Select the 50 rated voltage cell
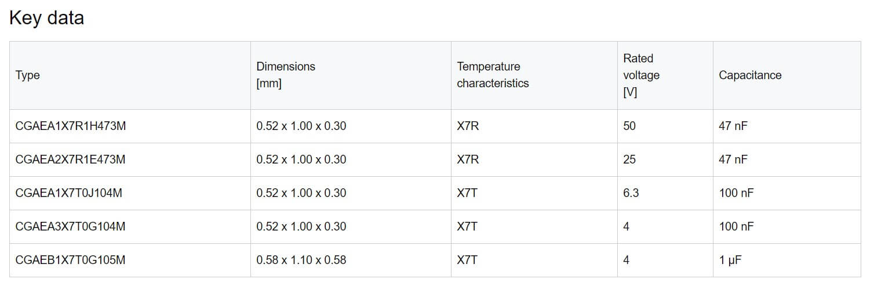Screen dimensions: 874x290 click(629, 126)
